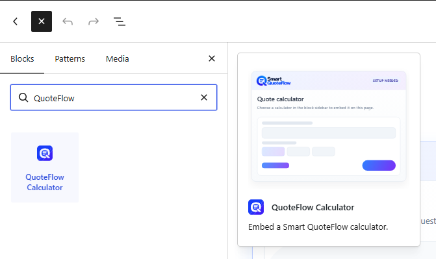Viewport: 436px width, 259px height.
Task: Redo the last undone change
Action: pyautogui.click(x=94, y=21)
